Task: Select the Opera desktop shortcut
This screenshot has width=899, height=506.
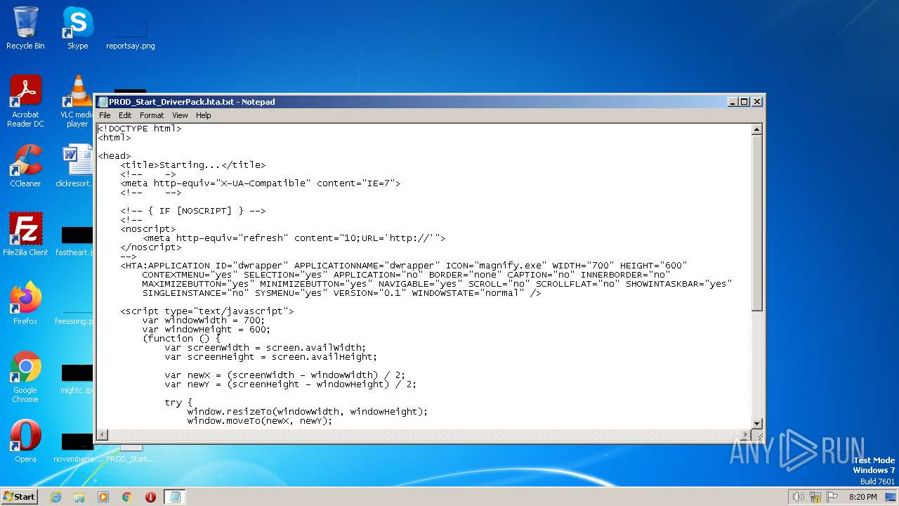Action: [x=25, y=441]
